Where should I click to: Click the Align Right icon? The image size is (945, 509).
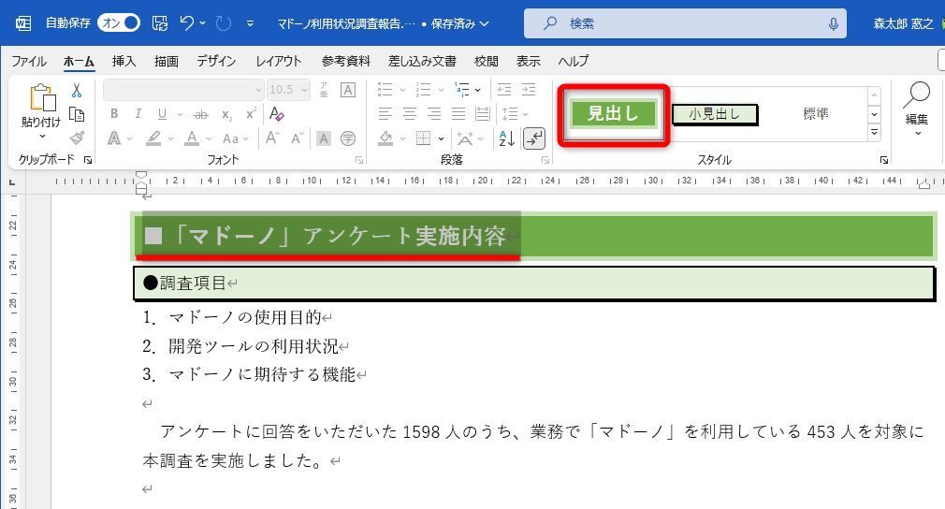(x=434, y=114)
